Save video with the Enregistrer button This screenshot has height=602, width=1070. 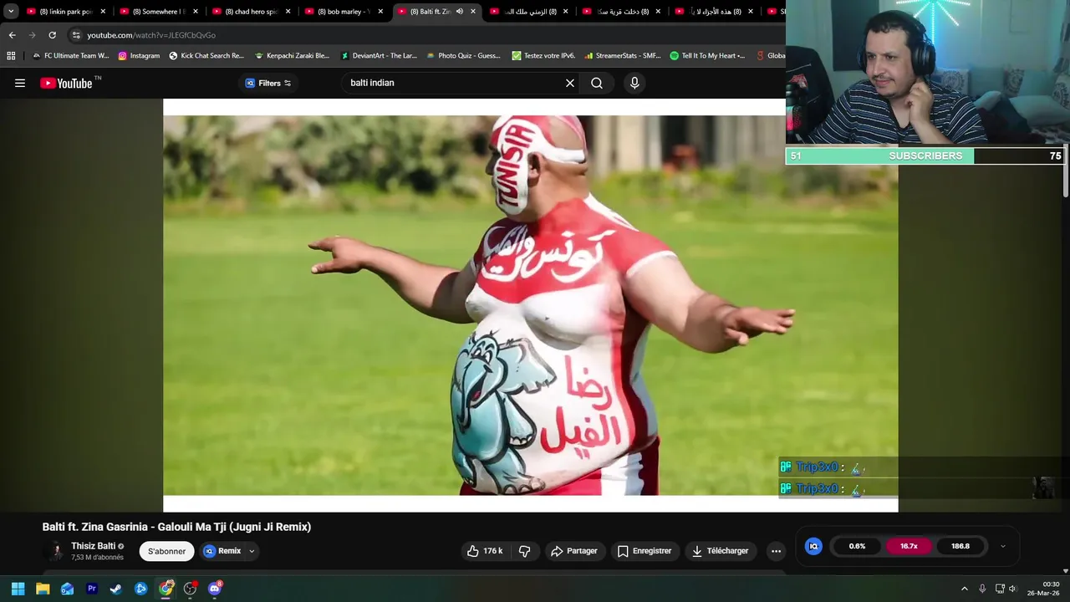(645, 551)
